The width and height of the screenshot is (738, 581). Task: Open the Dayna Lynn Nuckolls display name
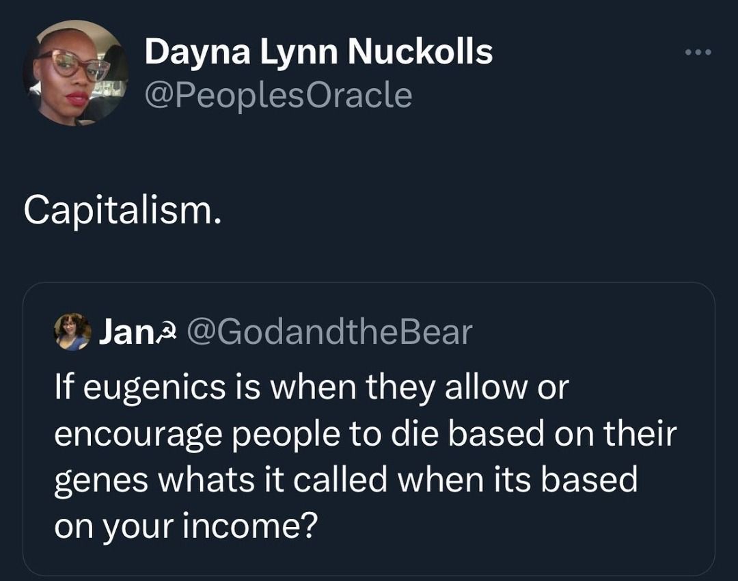click(318, 53)
